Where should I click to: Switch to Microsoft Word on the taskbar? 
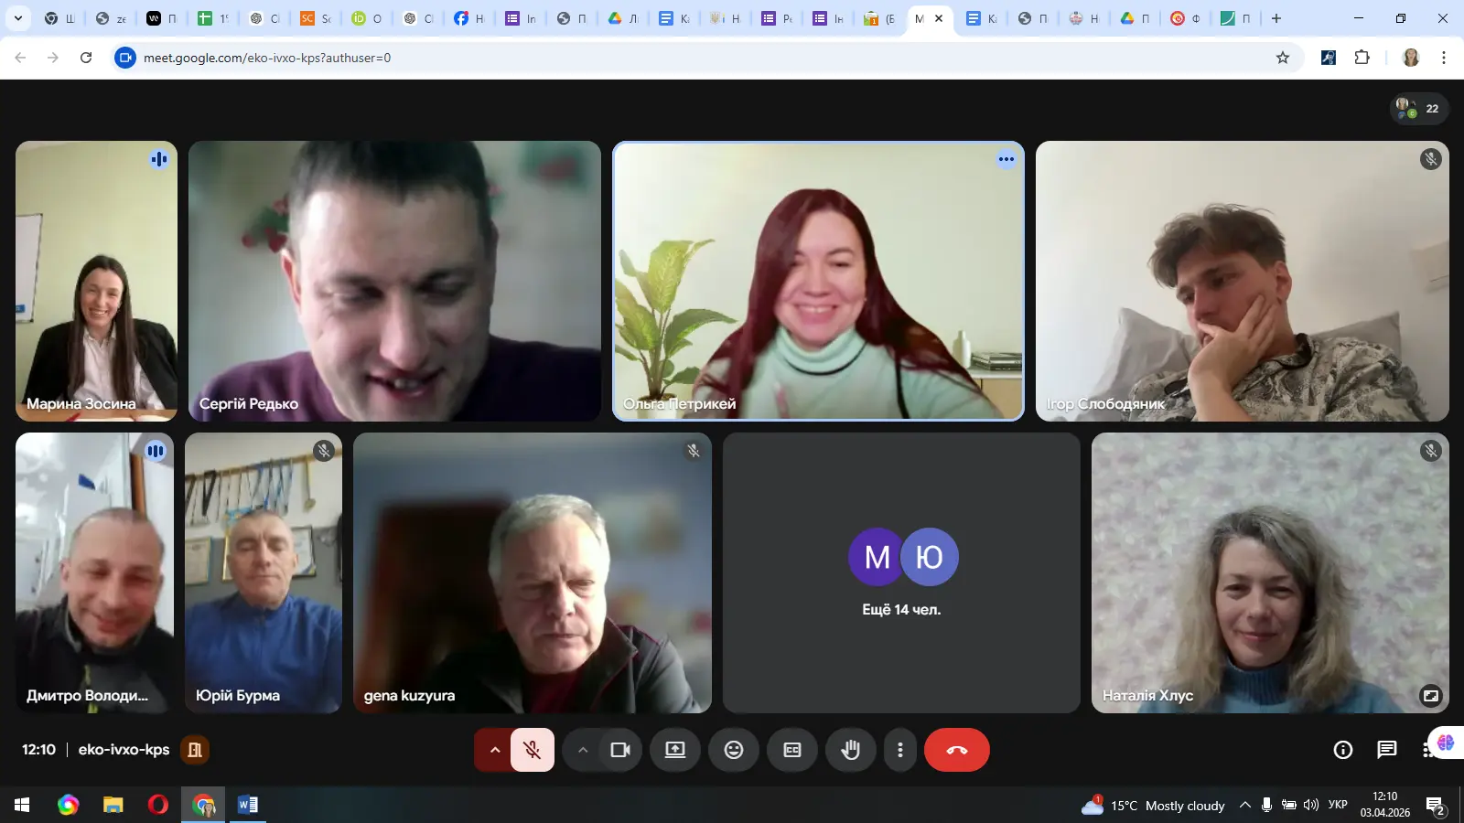pyautogui.click(x=247, y=805)
